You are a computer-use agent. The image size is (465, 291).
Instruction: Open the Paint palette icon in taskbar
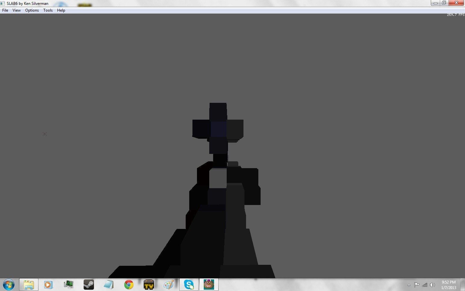(x=169, y=285)
